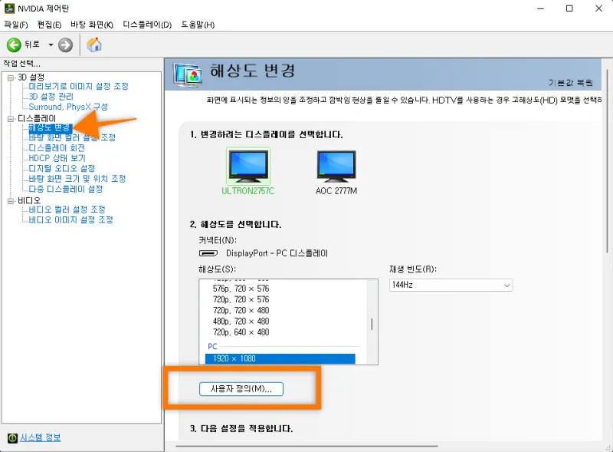The height and width of the screenshot is (452, 613).
Task: Open 바탕 화면 컬러 설정 조정
Action: [x=72, y=137]
